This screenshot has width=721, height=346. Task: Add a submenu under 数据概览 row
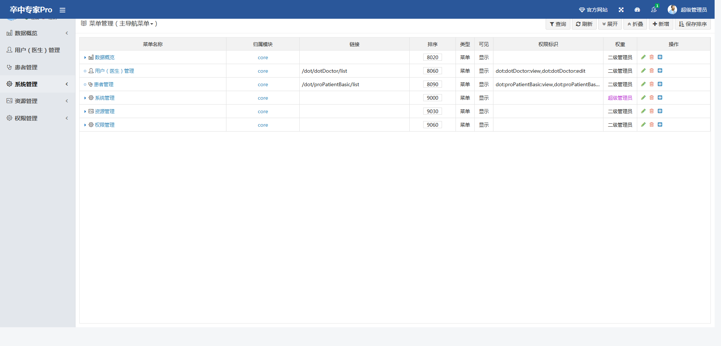[660, 57]
